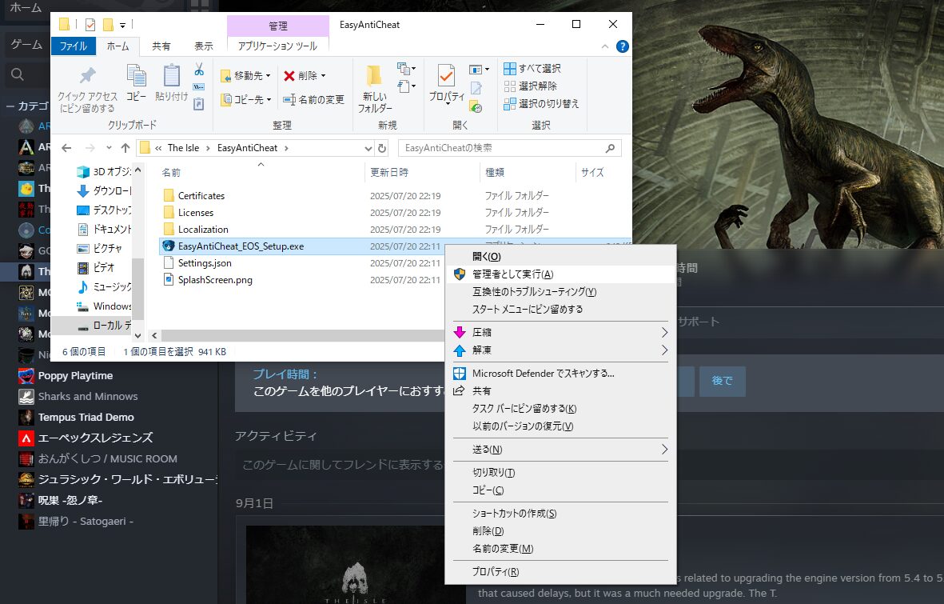Screen dimensions: 944x604
Task: Open the Application Tools (アプリケーション ツール) tab
Action: tap(277, 46)
